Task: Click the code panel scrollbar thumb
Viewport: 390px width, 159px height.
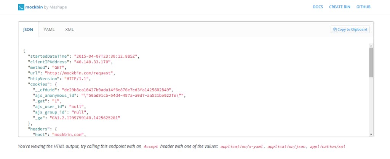Action: [371, 63]
